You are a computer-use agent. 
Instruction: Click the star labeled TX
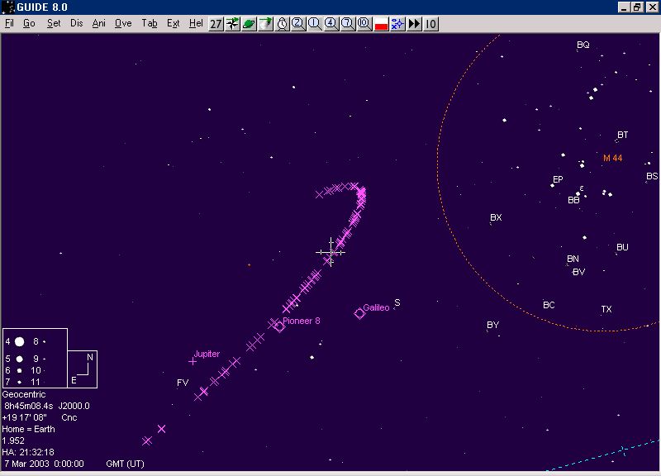click(606, 309)
